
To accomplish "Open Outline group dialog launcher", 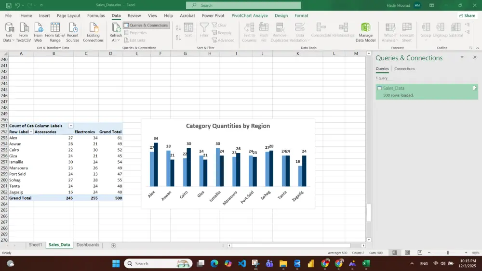I will pos(470,48).
